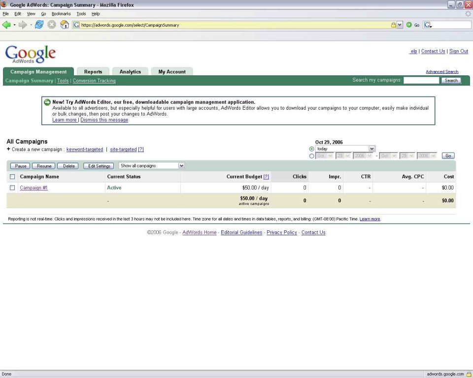Switch to the Reports tab
This screenshot has width=473, height=378.
coord(93,71)
